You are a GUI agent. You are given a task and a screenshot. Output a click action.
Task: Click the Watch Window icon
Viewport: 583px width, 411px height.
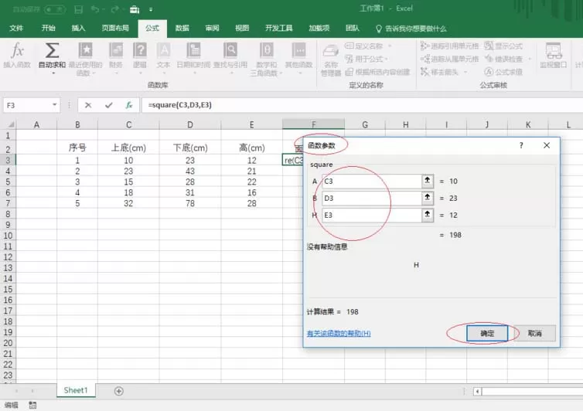coord(554,51)
